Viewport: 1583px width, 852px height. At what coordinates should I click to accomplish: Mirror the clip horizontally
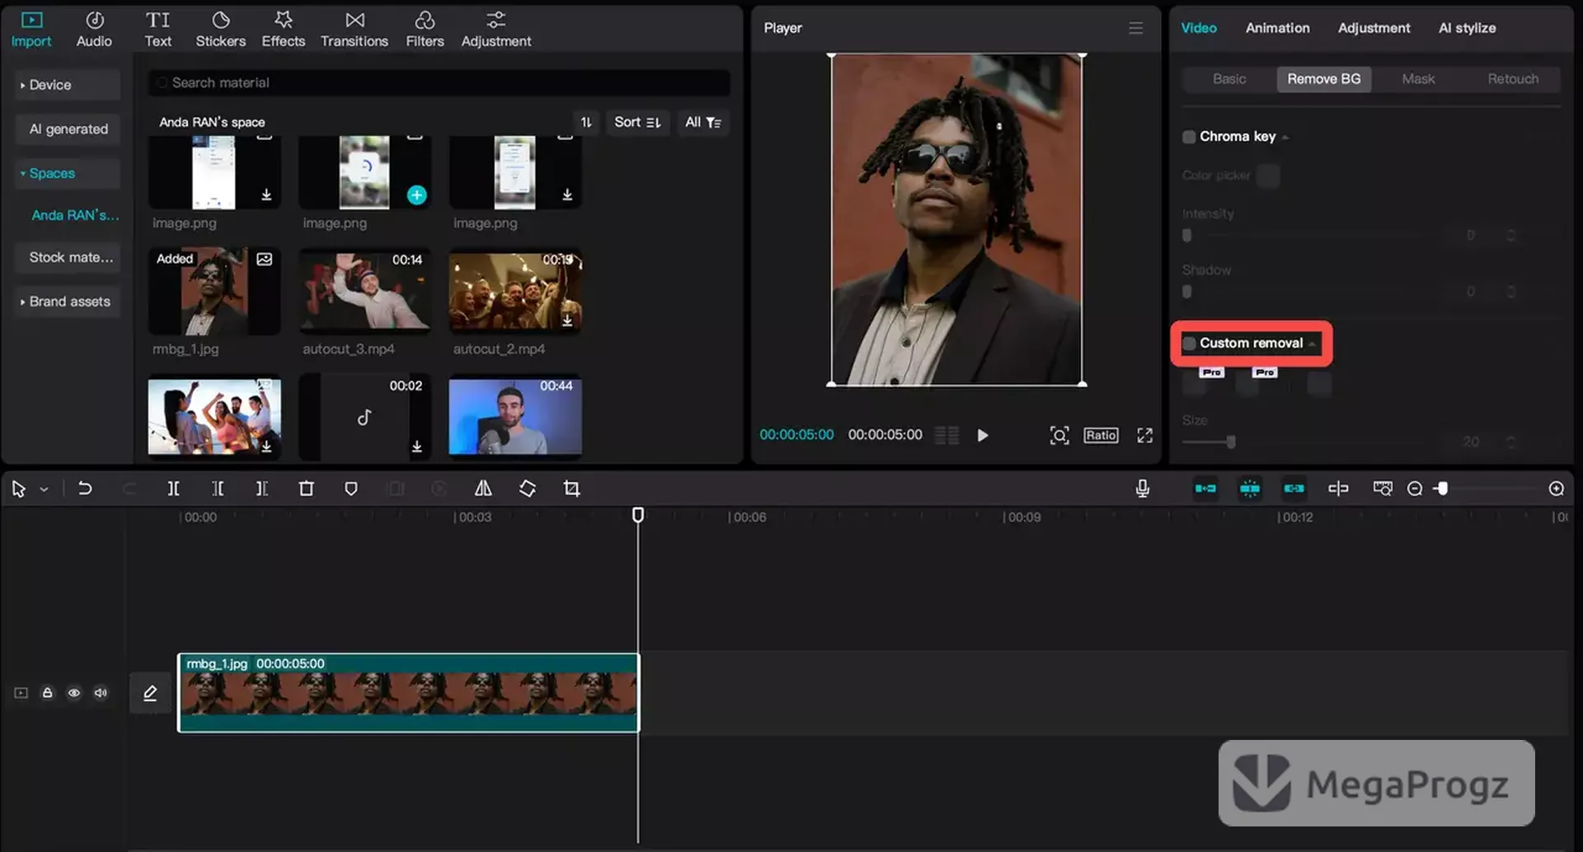(x=483, y=489)
